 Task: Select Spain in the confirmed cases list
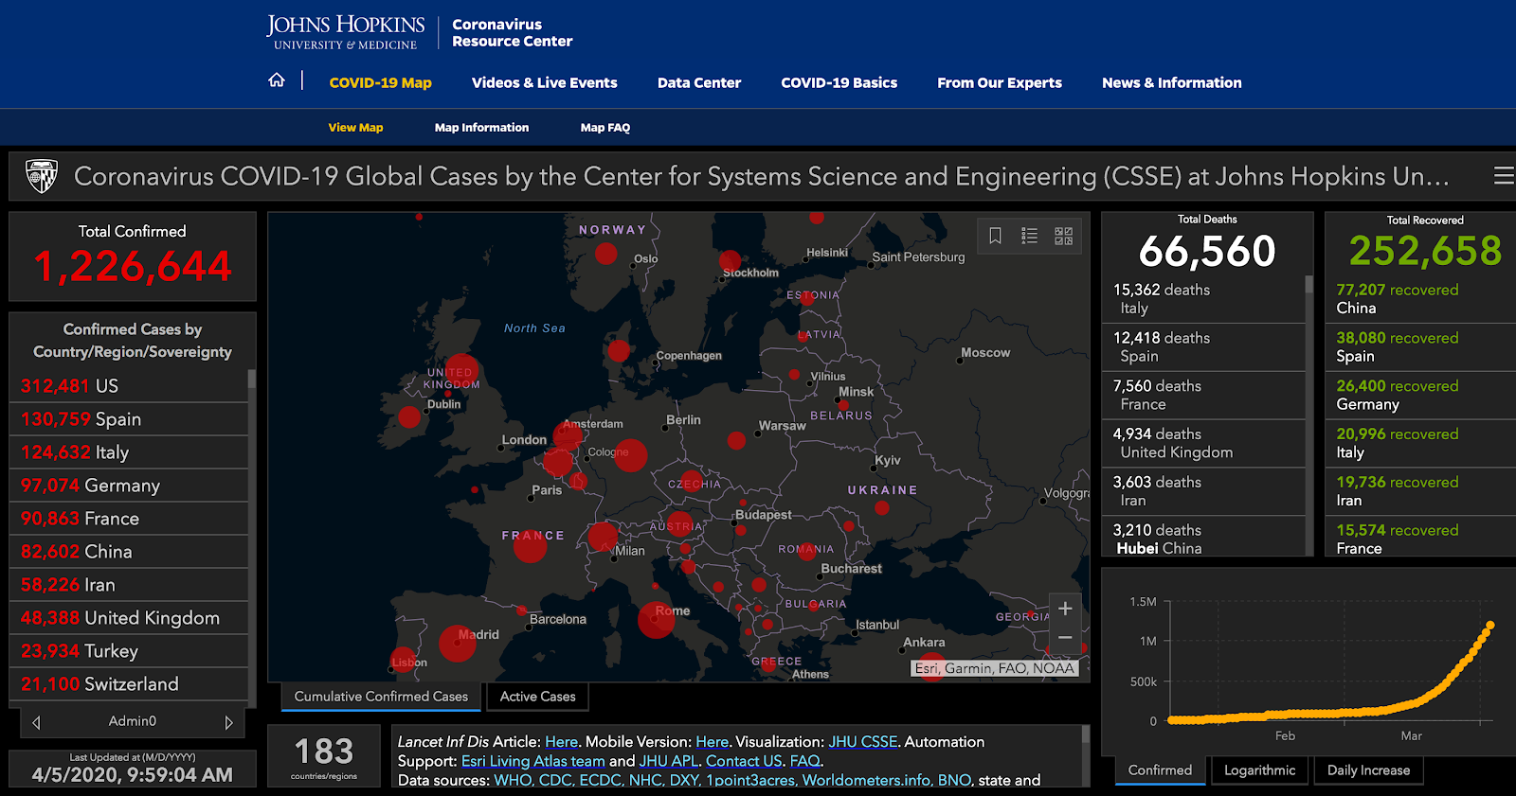pos(129,419)
